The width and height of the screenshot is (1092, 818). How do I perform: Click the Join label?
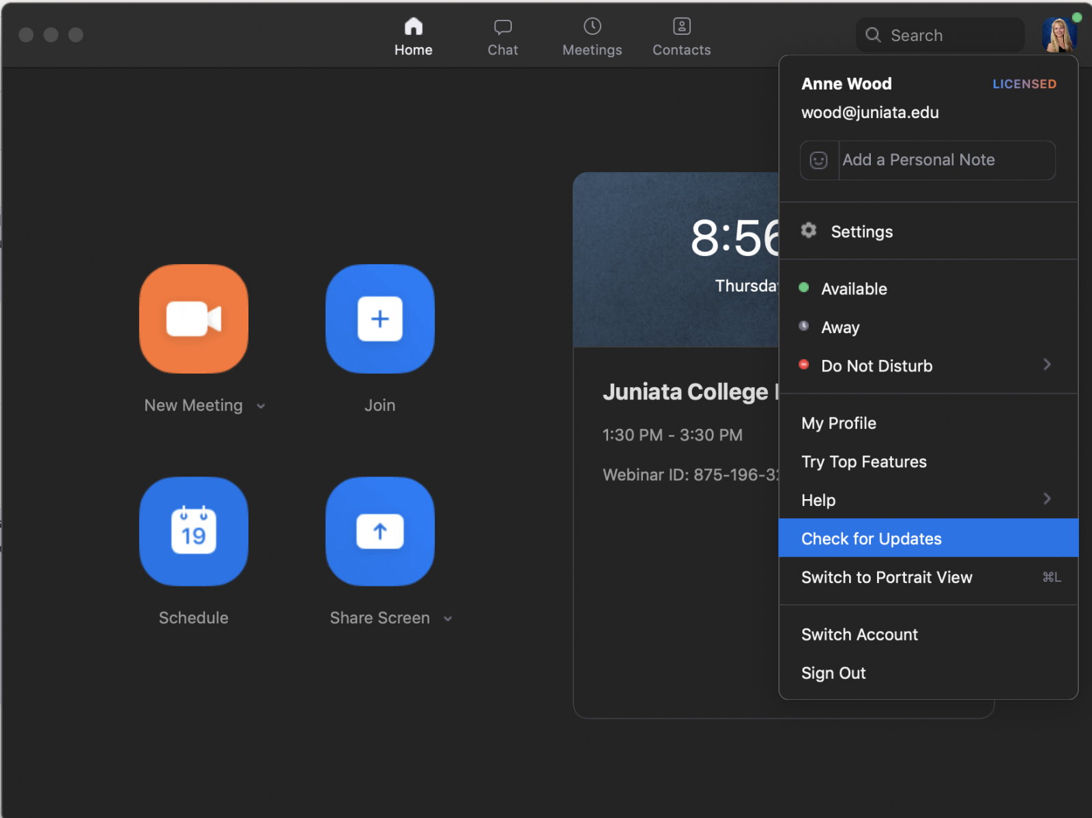pos(380,406)
